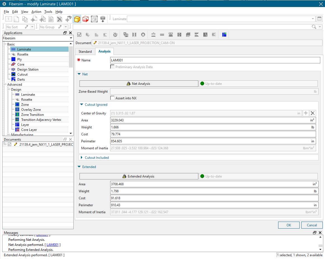Image resolution: width=325 pixels, height=259 pixels.
Task: Open the Fibersim applications dropdown
Action: [x=71, y=38]
